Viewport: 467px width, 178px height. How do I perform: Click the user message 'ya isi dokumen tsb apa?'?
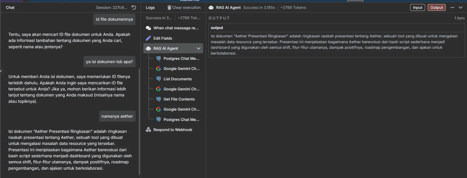point(109,62)
